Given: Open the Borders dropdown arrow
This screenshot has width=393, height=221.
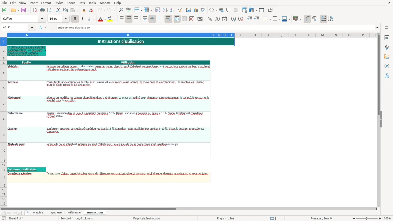Looking at the screenshot, I should tap(270, 19).
